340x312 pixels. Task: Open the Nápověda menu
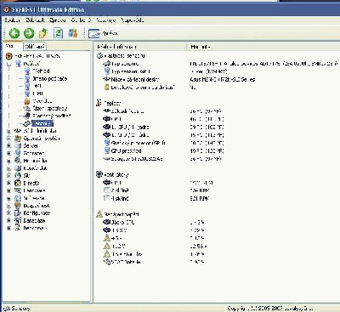click(x=133, y=20)
